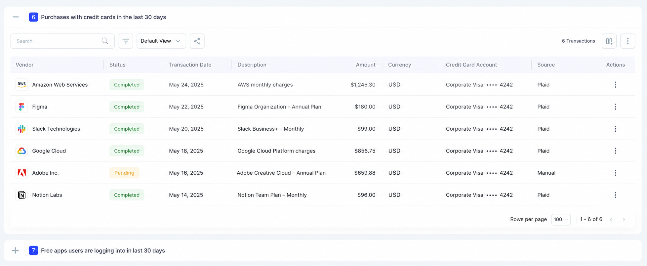Click the Pending status badge for Adobe
This screenshot has width=647, height=266.
124,173
